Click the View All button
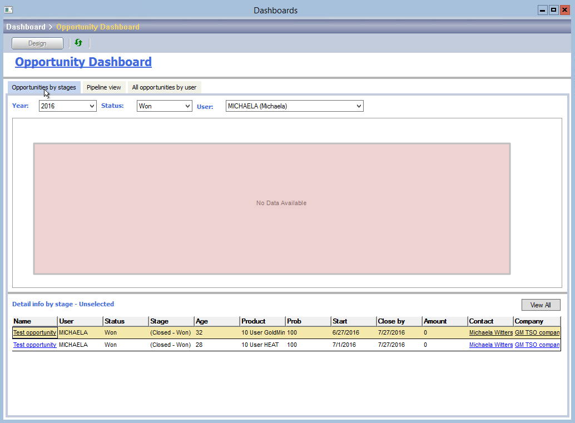The width and height of the screenshot is (575, 423). tap(540, 305)
